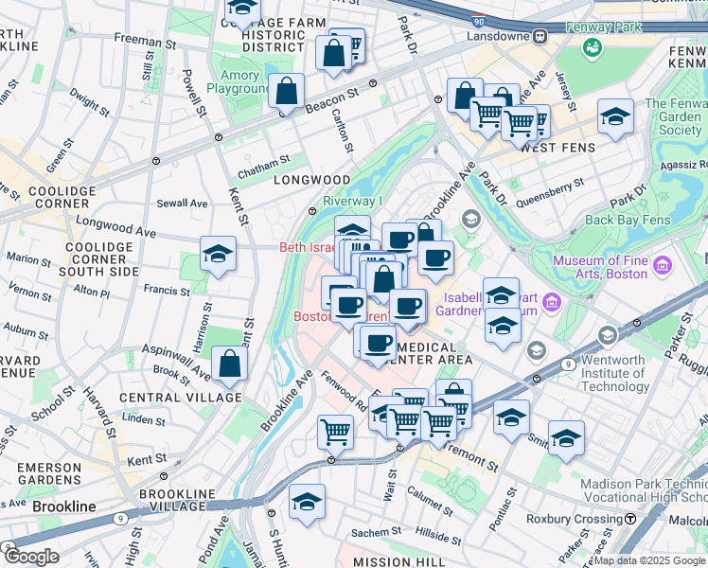
Task: Click the graduation cap marker south of Brookline Village interchange
Action: [x=307, y=503]
